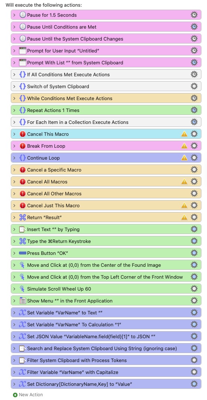207x400 pixels.
Task: Click the cursor icon on Simulate Scroll Wheel Up 60
Action: [x=23, y=289]
